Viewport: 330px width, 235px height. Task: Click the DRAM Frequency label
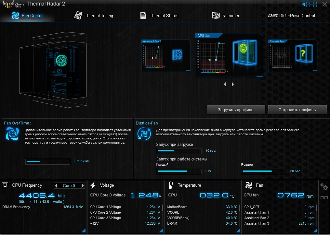[x=16, y=207]
